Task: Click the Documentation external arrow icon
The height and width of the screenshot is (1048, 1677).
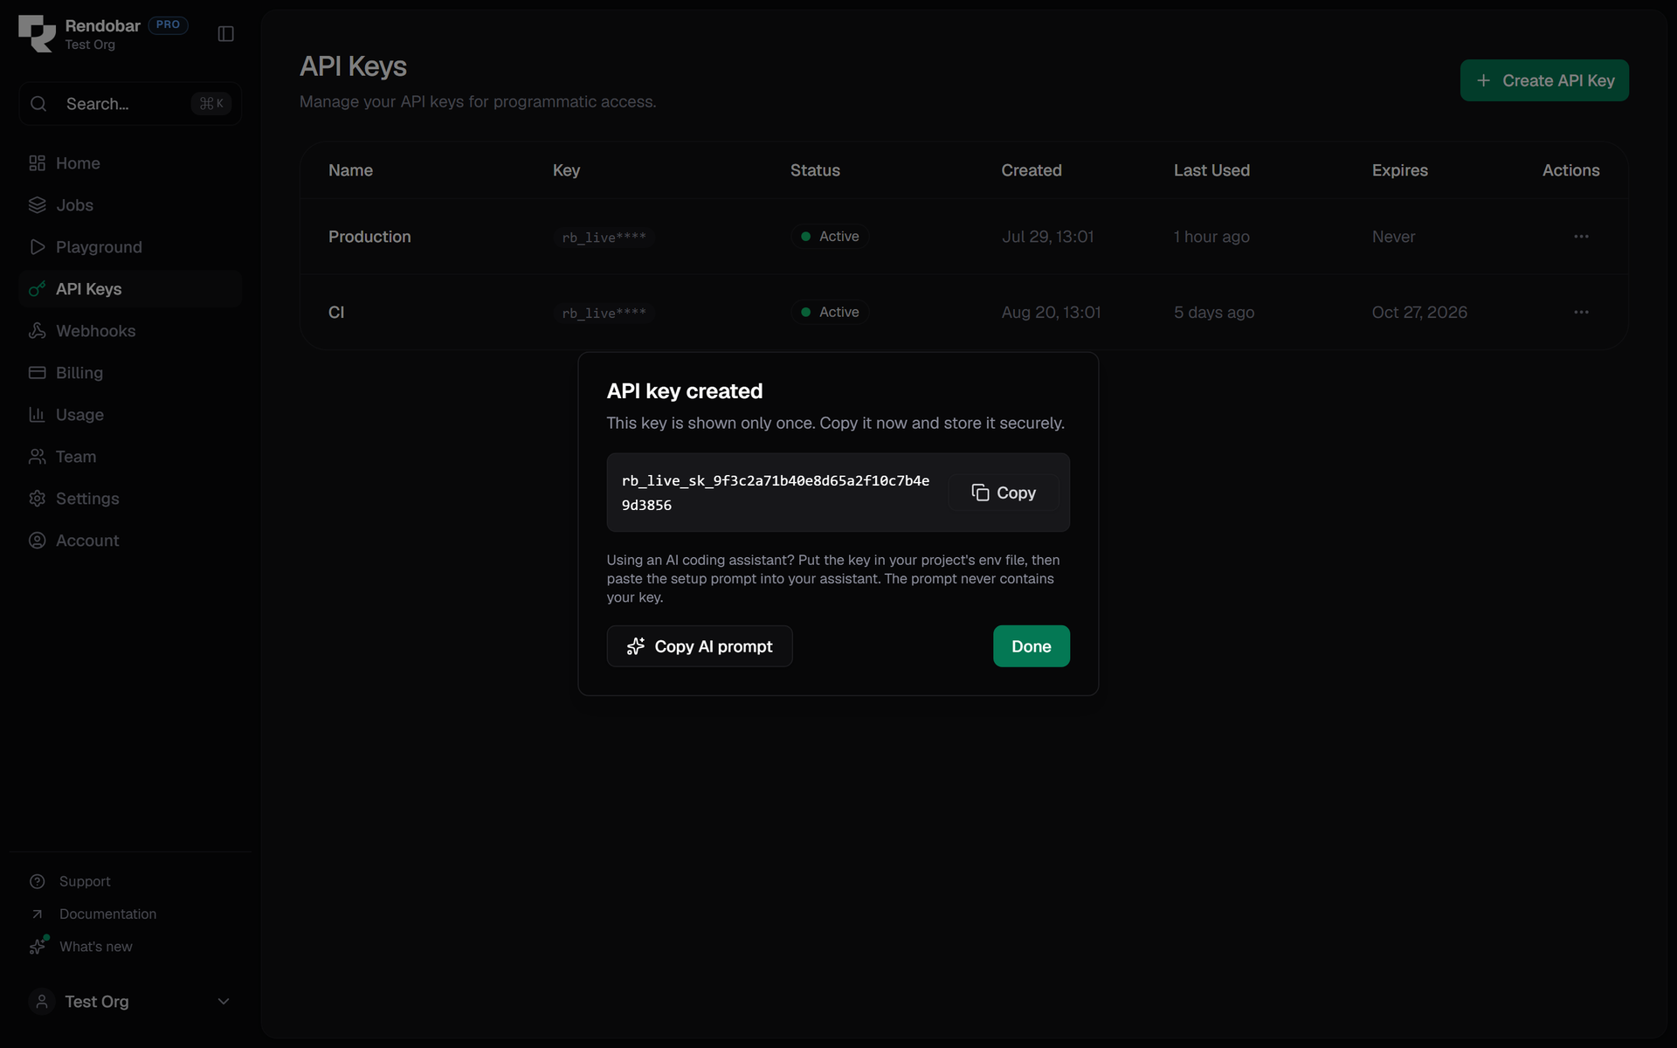Action: coord(37,914)
